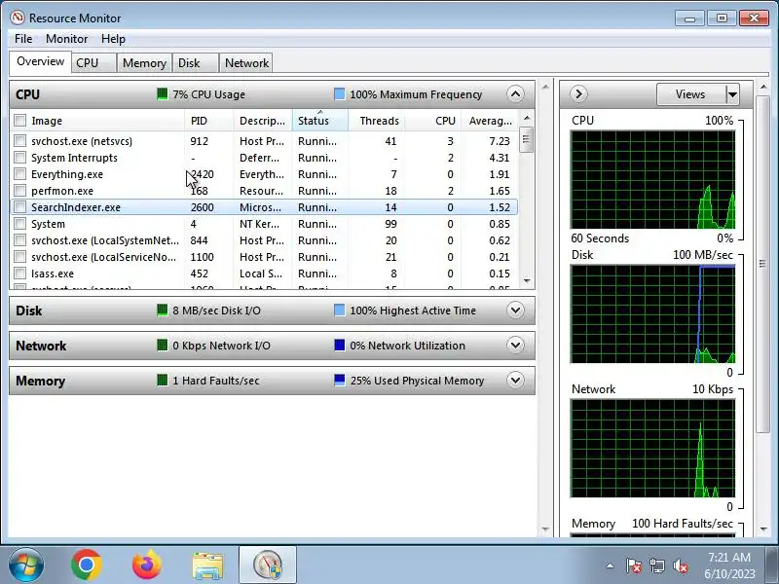
Task: Toggle the select-all Image header checkbox
Action: [19, 120]
